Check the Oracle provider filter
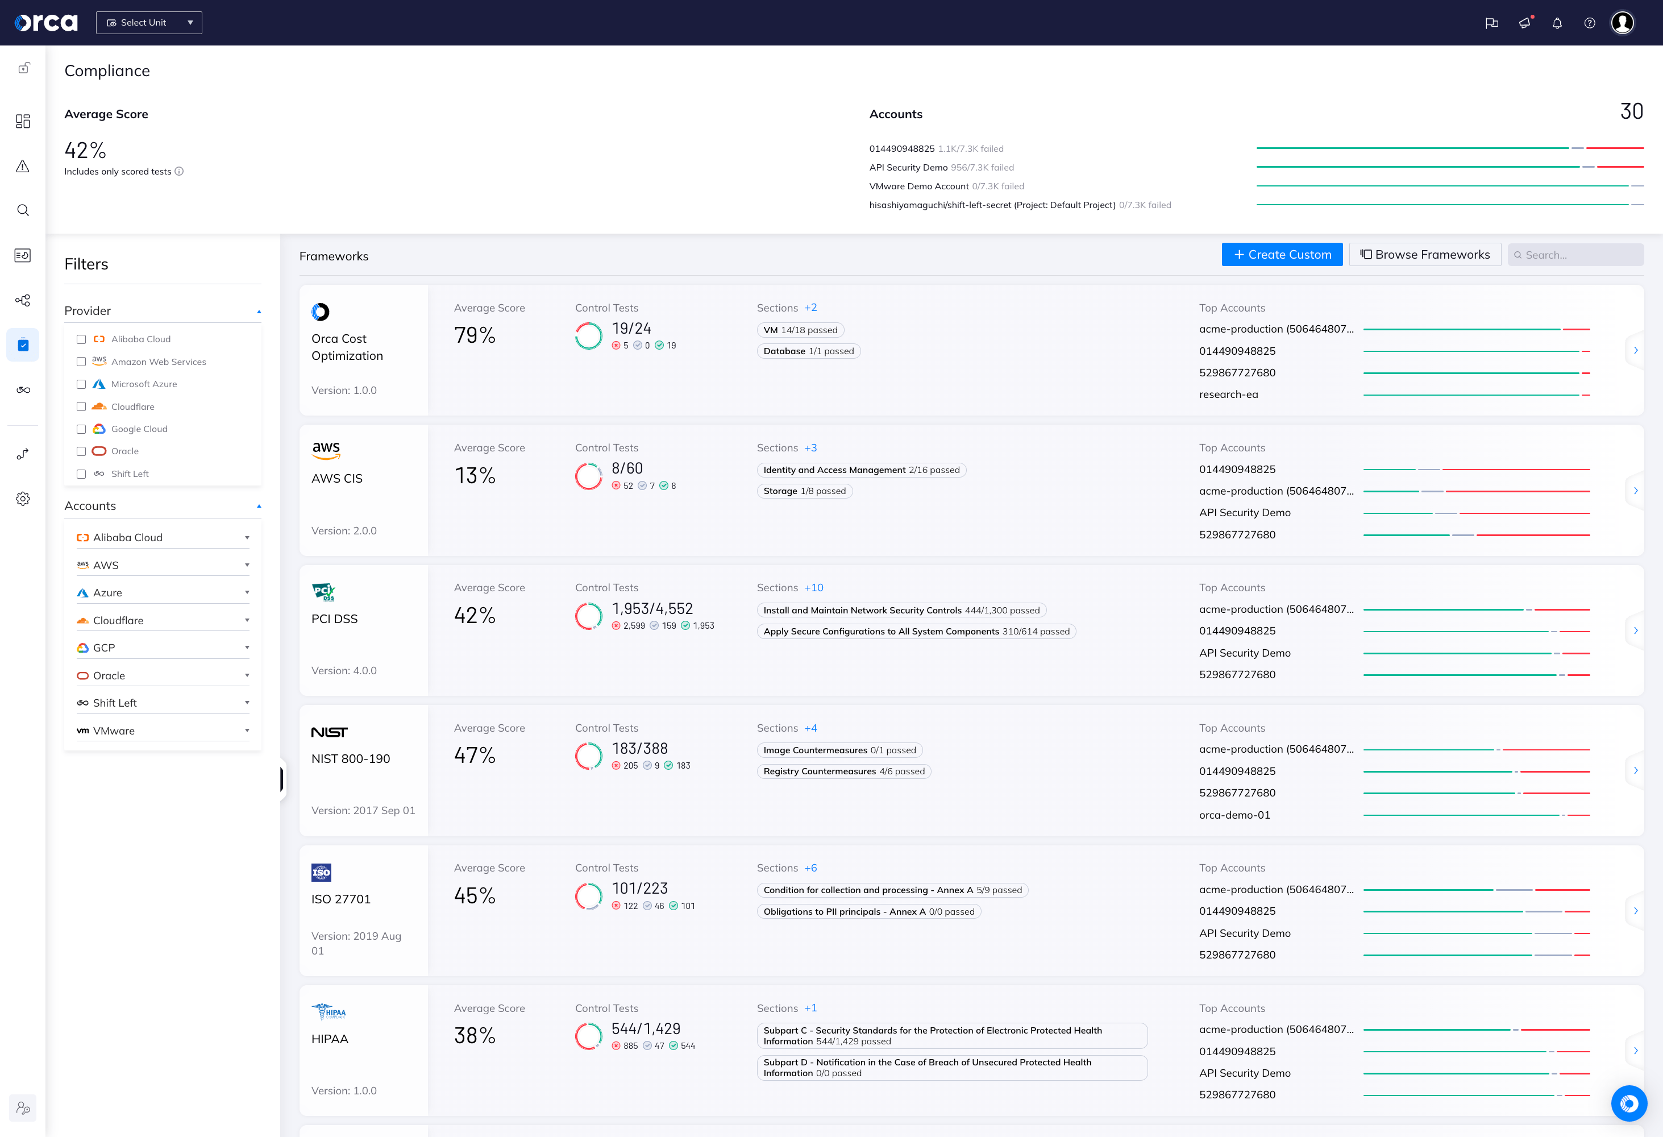This screenshot has width=1663, height=1137. pyautogui.click(x=81, y=451)
